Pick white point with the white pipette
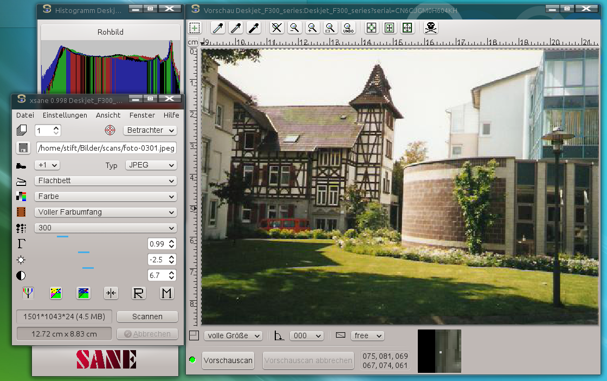 point(218,28)
